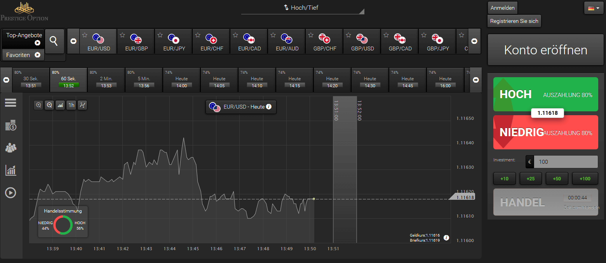This screenshot has width=606, height=263.
Task: Click the info icon beside EUR/USD - Heute
Action: coord(268,107)
